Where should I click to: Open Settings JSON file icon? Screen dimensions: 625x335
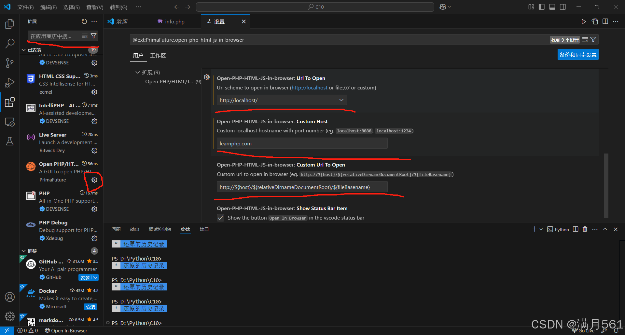pos(595,21)
